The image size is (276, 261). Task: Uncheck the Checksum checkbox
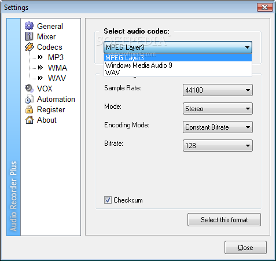pyautogui.click(x=108, y=200)
